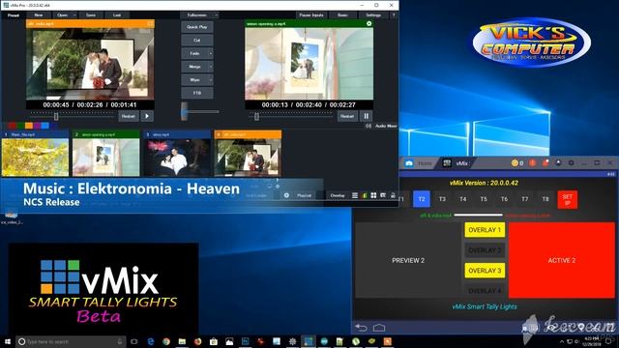Screen dimensions: 619x348
Task: Click the gold coin icon in emulator
Action: pos(515,162)
